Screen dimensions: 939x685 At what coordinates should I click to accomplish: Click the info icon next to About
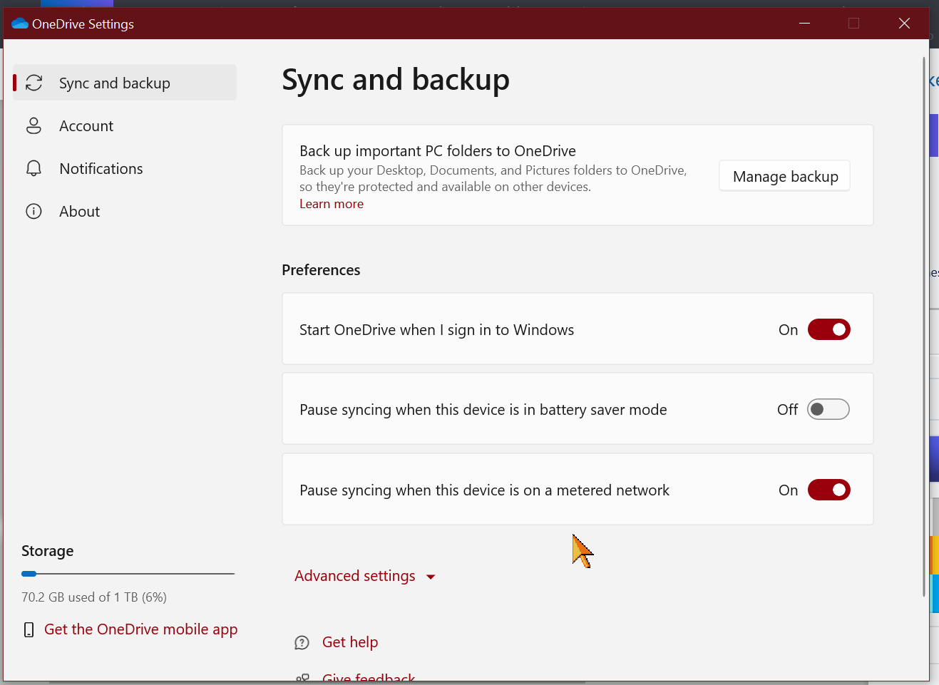pyautogui.click(x=34, y=211)
